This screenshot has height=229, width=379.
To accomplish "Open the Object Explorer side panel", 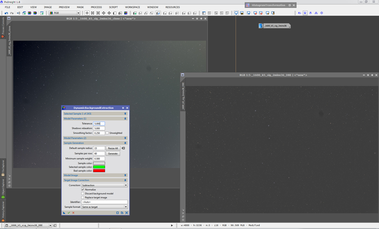I will [3, 189].
